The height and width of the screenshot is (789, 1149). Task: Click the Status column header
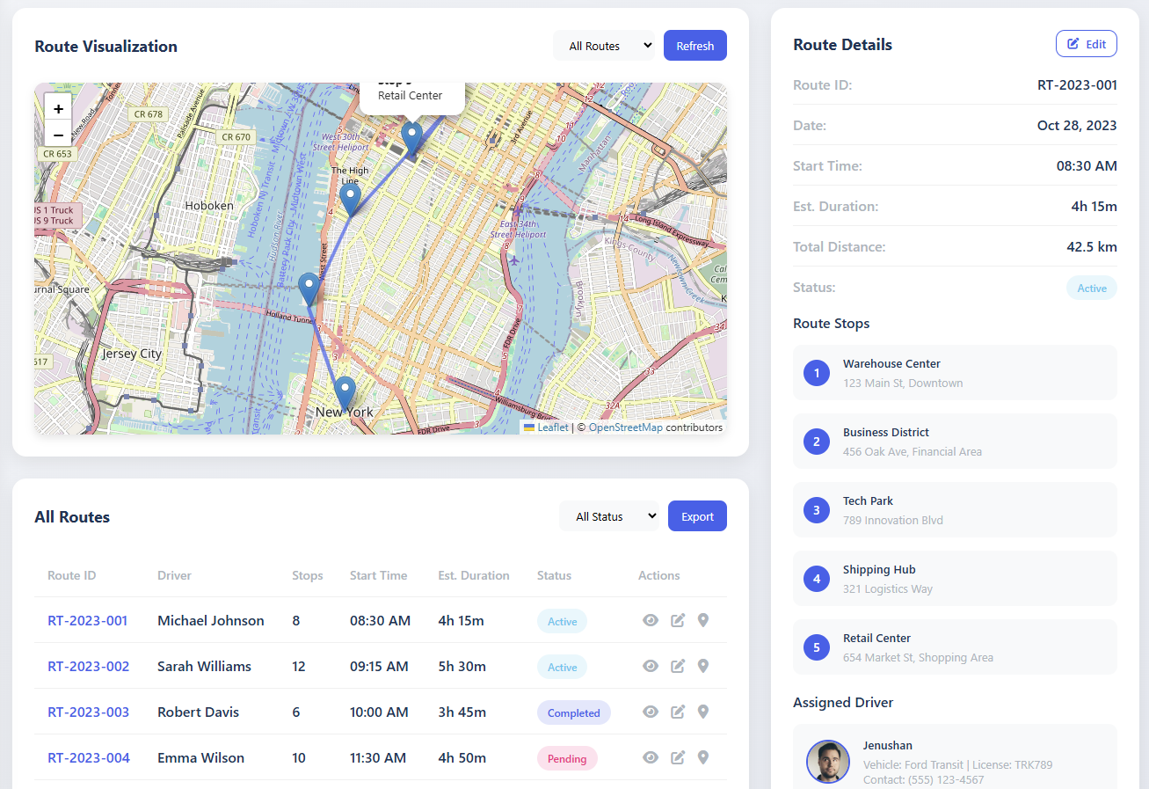coord(554,575)
